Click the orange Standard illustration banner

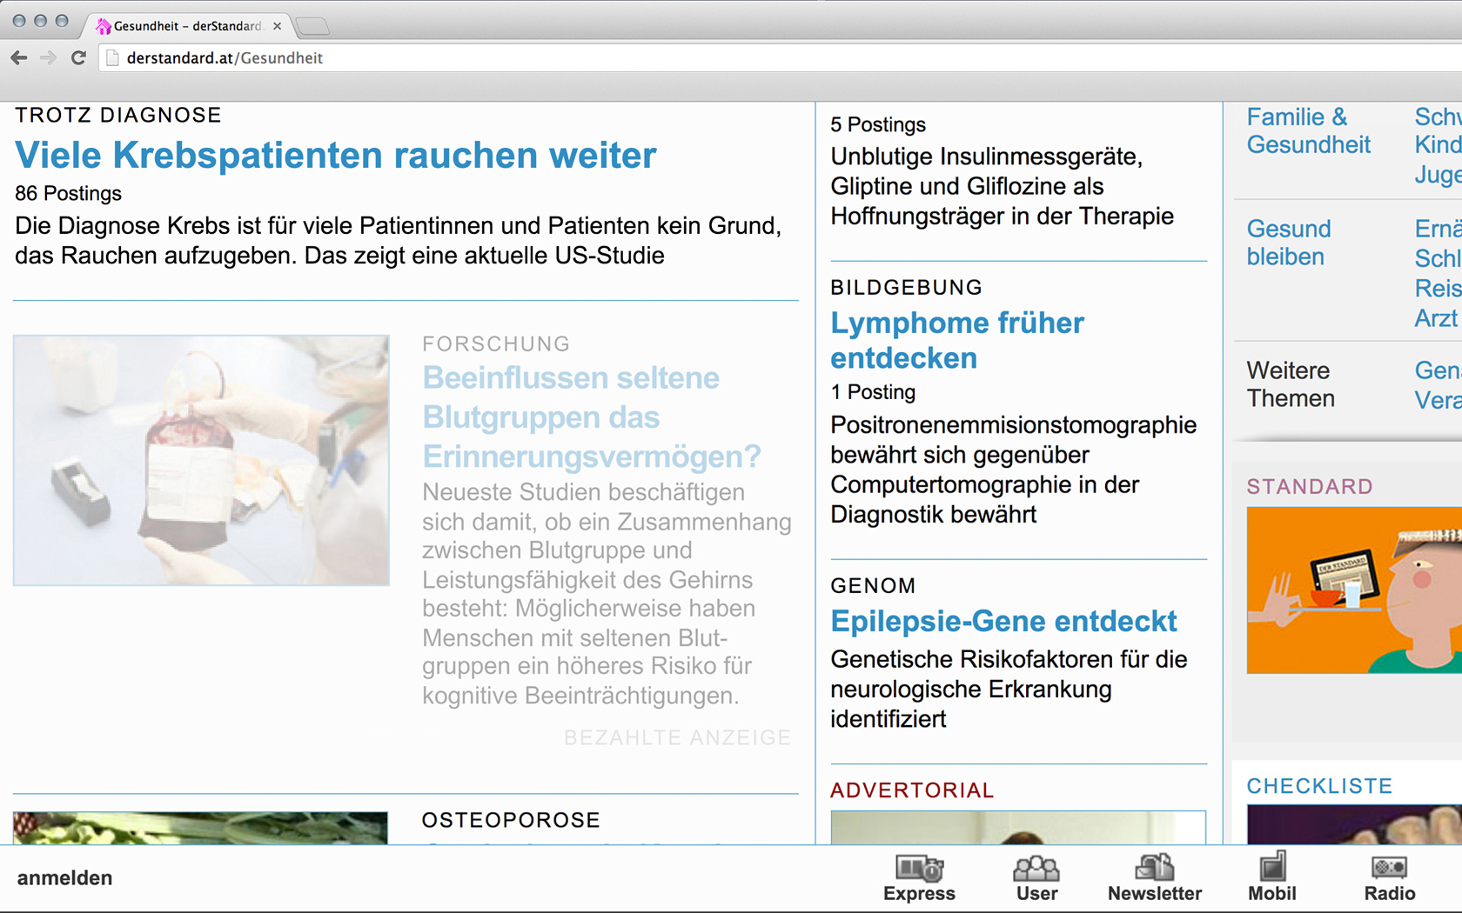point(1353,590)
